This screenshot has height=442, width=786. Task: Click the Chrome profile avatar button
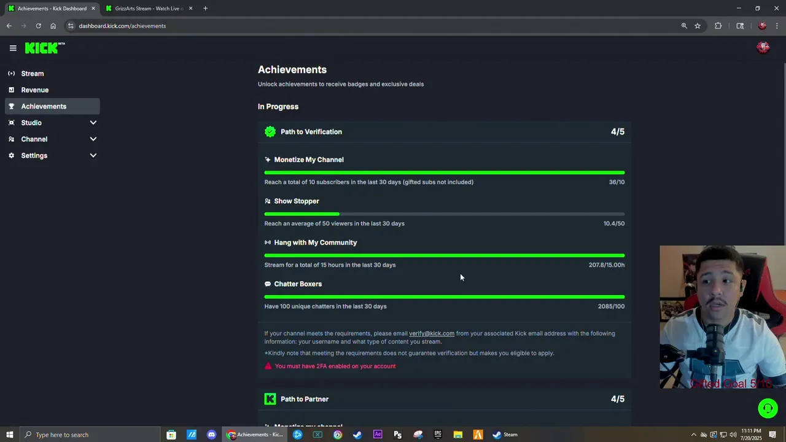tap(762, 26)
